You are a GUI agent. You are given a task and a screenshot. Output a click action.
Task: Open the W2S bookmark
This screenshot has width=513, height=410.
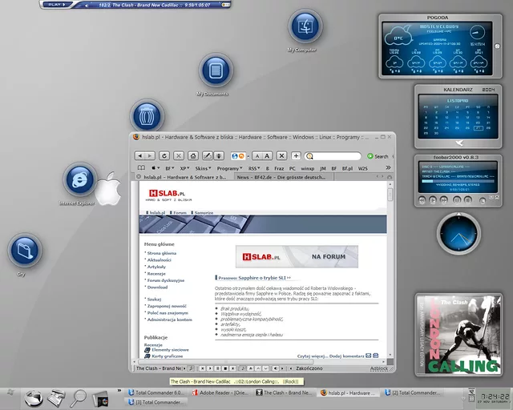pyautogui.click(x=362, y=168)
